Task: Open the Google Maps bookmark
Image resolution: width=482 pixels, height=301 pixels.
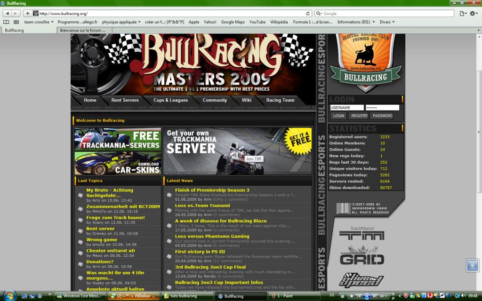Action: coord(233,22)
